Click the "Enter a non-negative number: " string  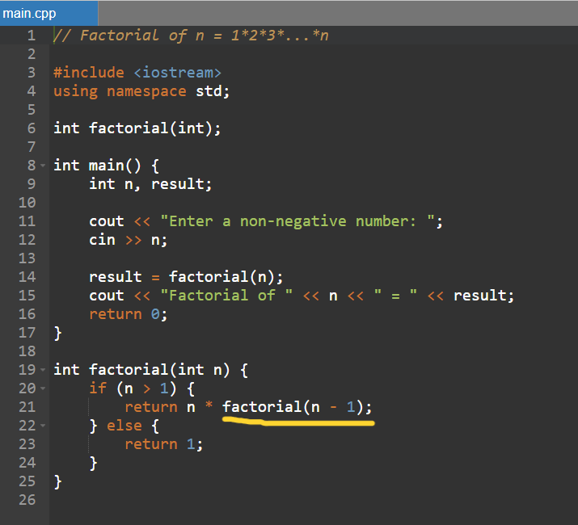tap(297, 221)
